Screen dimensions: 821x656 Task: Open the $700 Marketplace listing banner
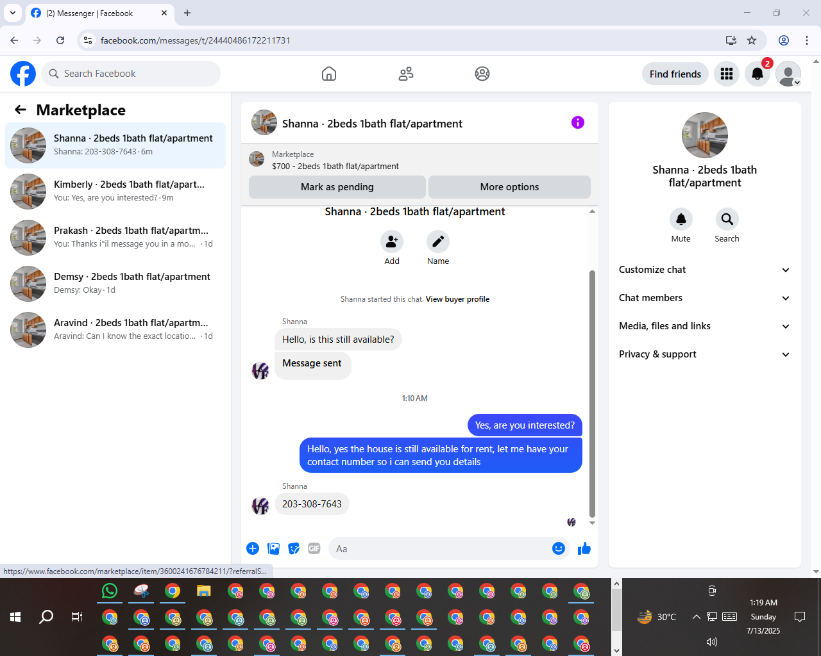click(x=419, y=160)
